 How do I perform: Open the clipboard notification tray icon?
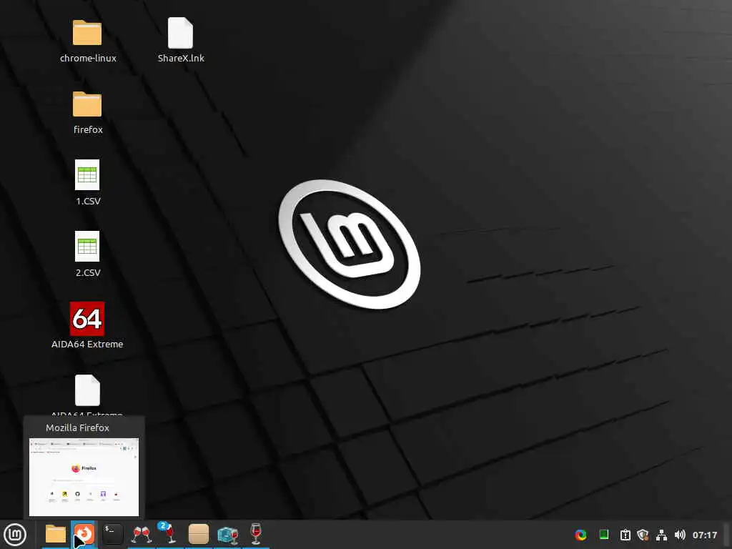point(625,535)
